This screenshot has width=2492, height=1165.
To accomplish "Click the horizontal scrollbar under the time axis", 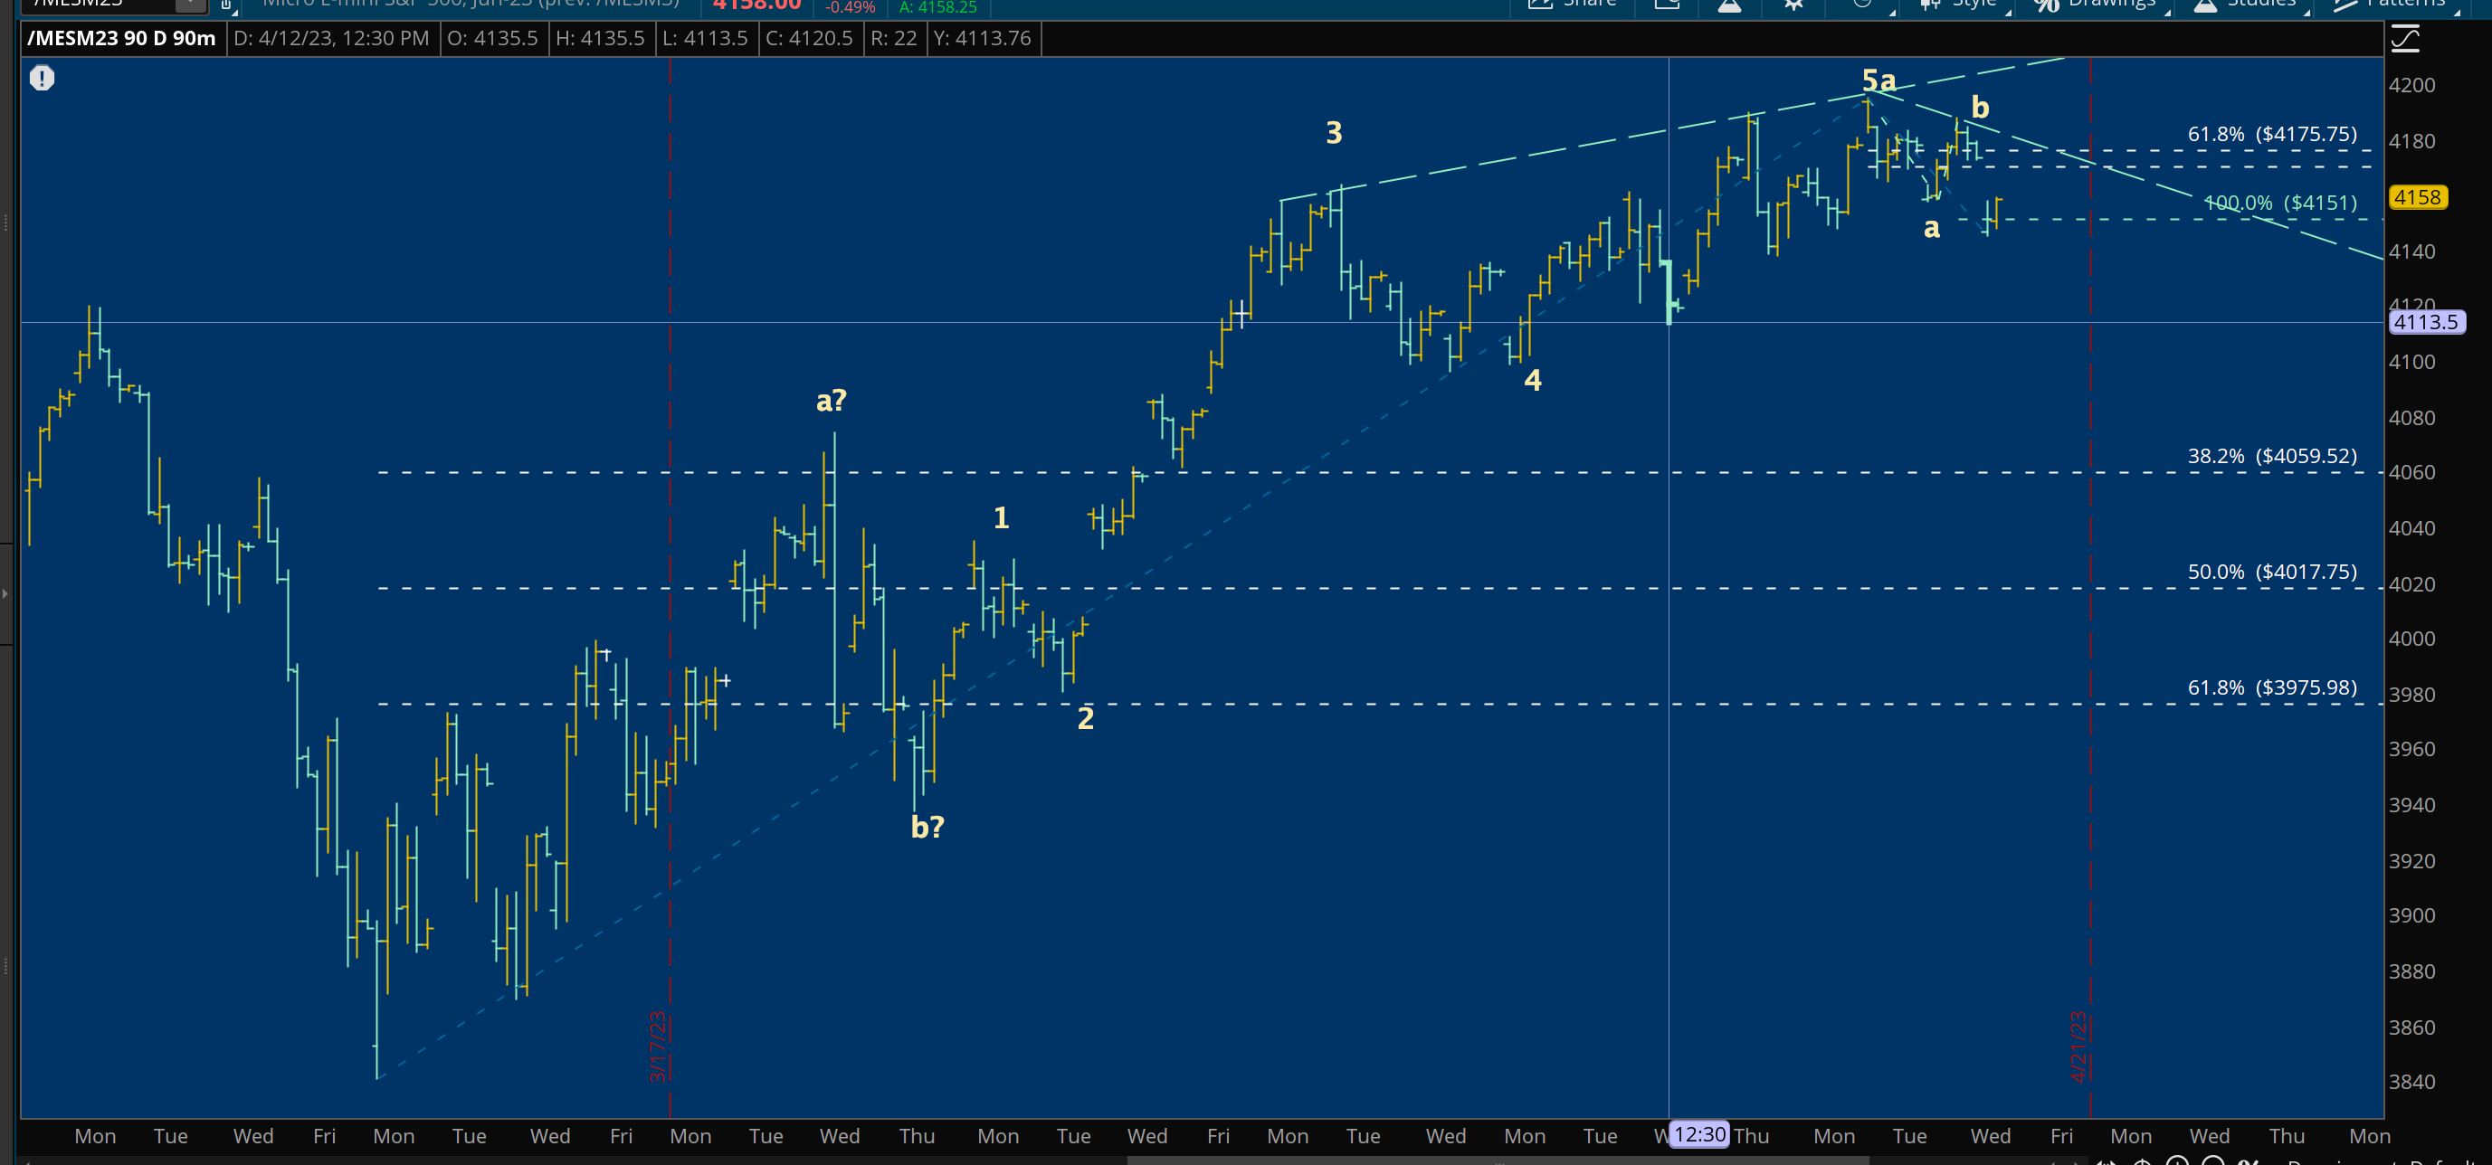I will [x=1498, y=1160].
